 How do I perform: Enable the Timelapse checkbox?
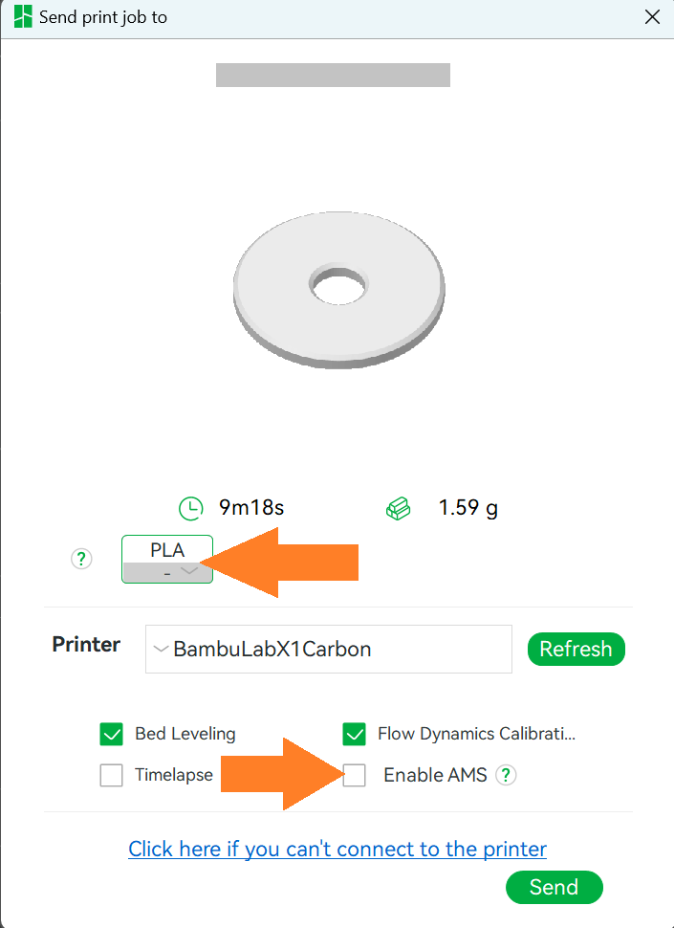[112, 775]
